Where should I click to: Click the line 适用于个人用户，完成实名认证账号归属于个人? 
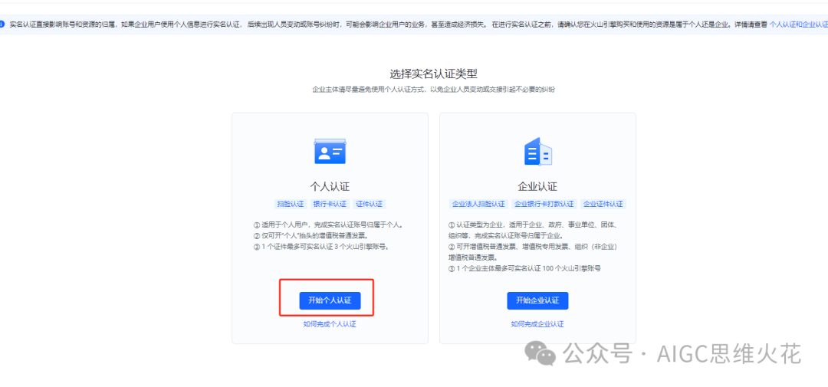[x=328, y=225]
